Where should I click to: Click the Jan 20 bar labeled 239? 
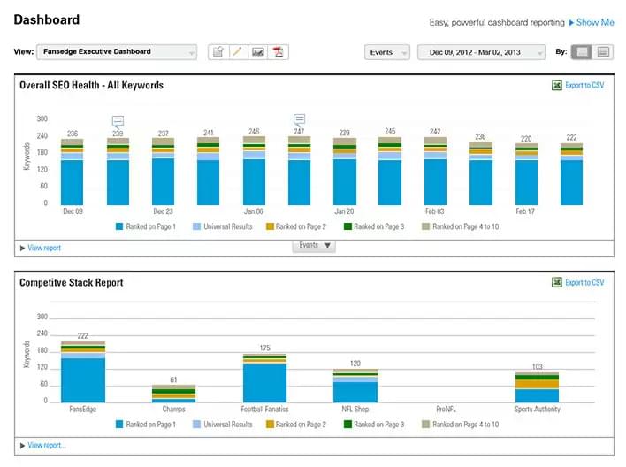[x=345, y=172]
